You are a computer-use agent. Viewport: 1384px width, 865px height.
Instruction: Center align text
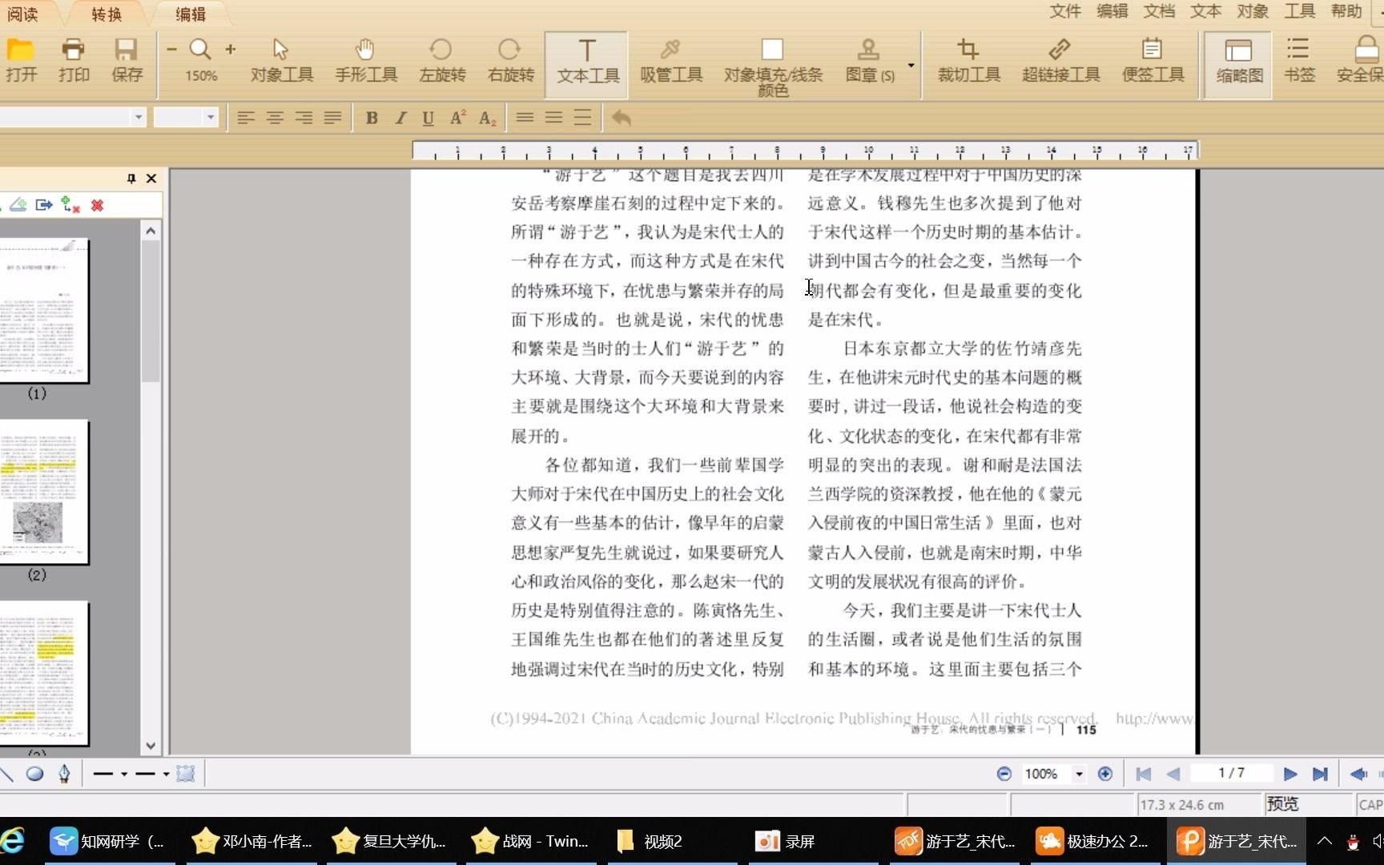click(275, 119)
